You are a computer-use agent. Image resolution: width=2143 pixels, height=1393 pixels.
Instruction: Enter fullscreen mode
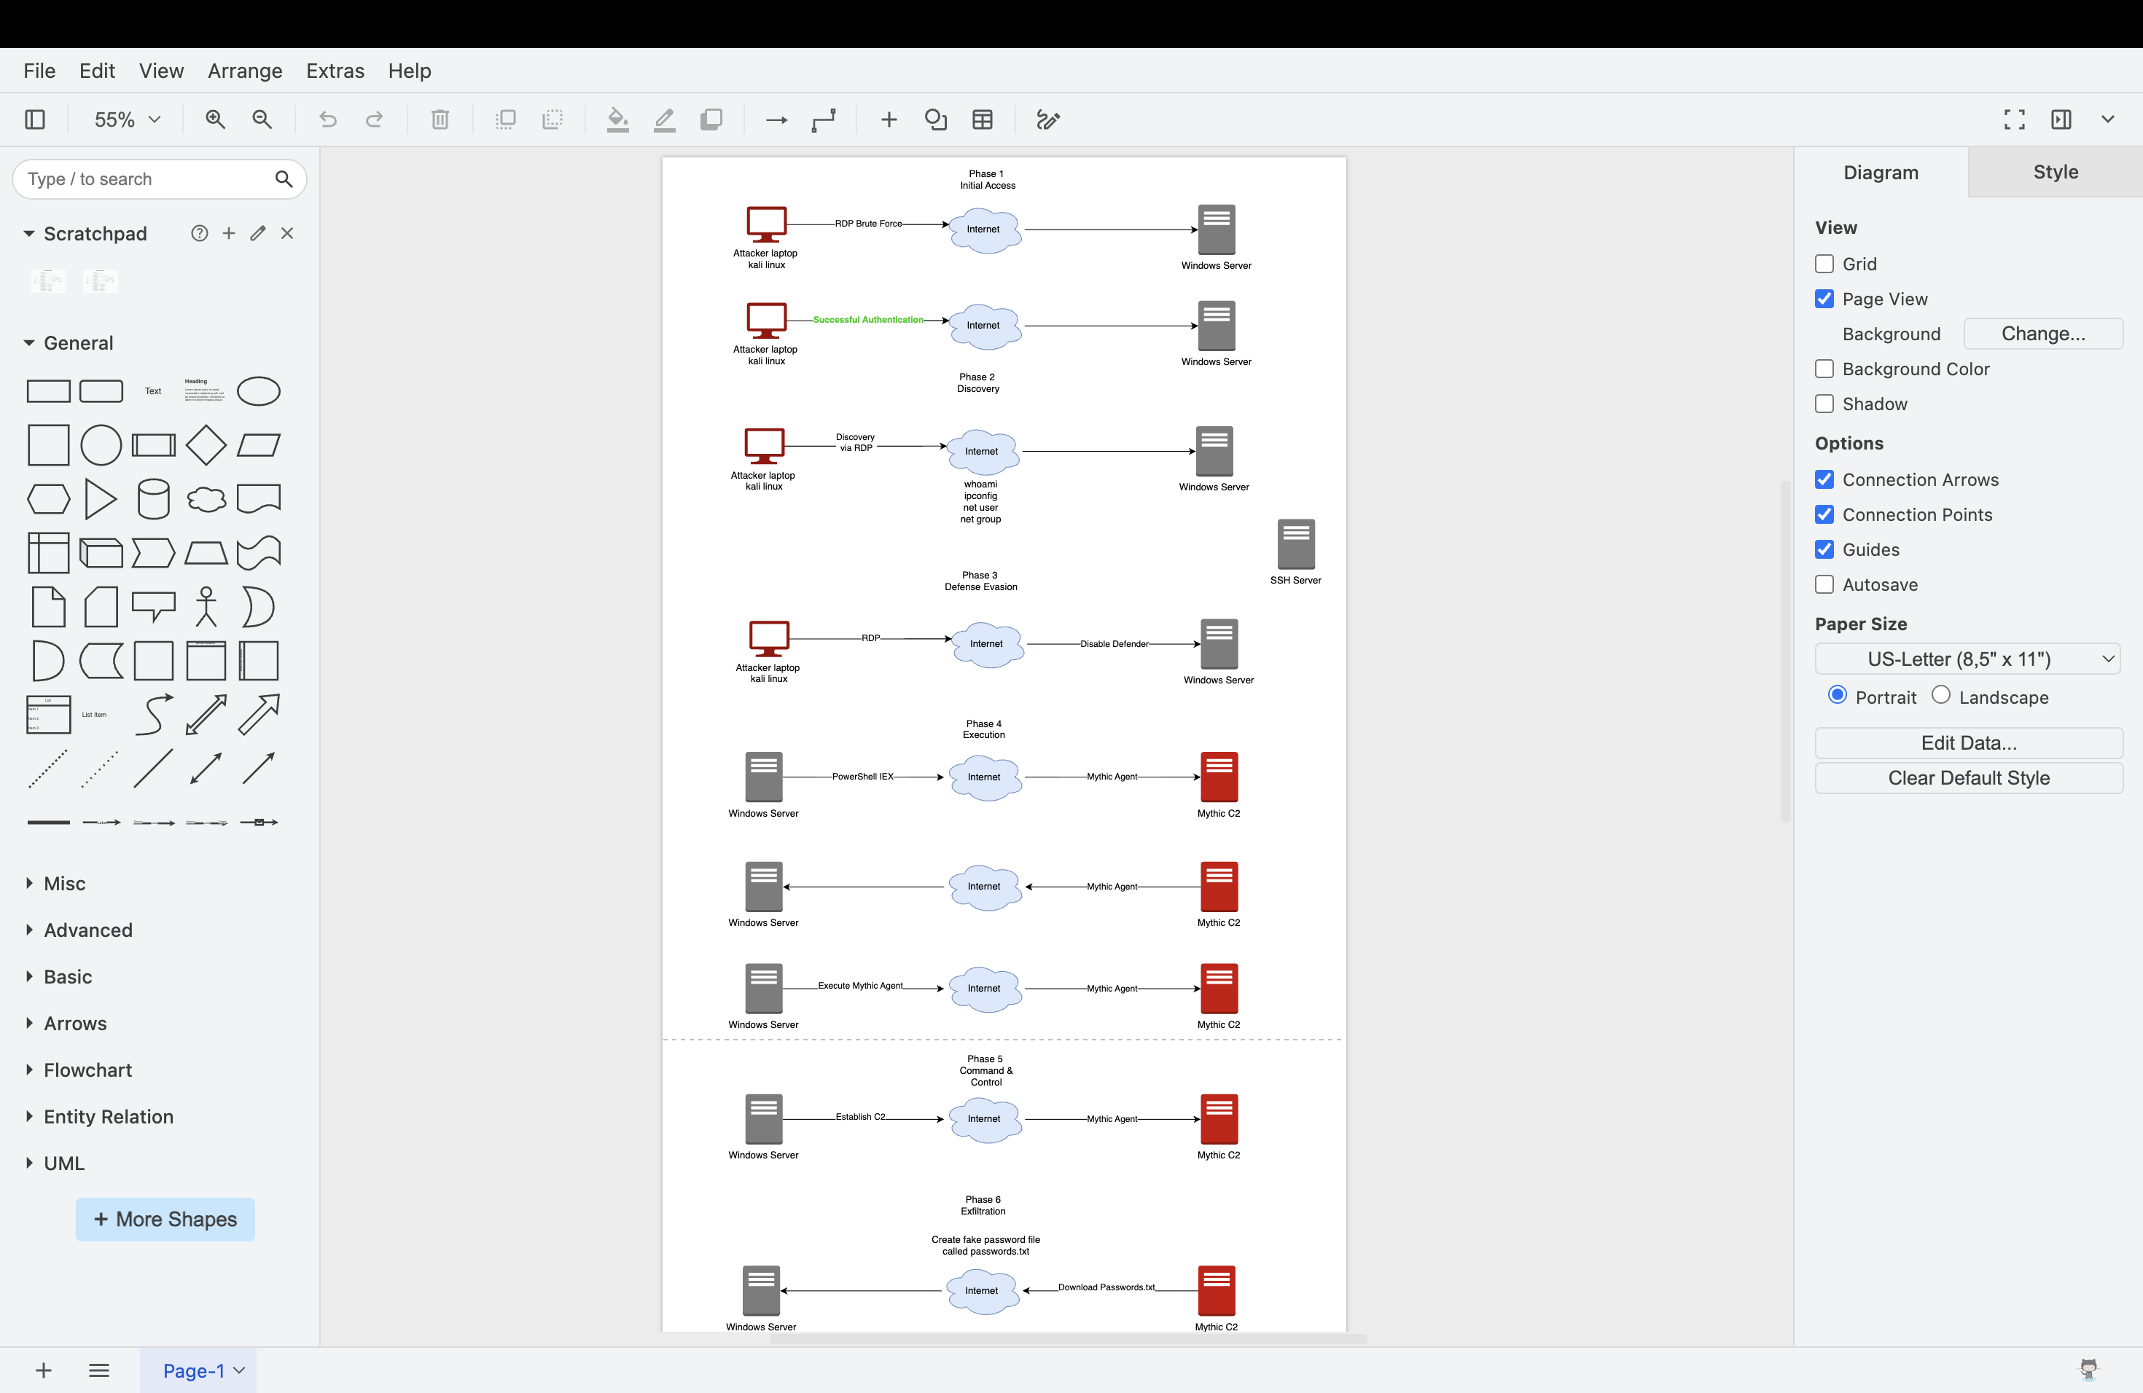[x=2014, y=119]
